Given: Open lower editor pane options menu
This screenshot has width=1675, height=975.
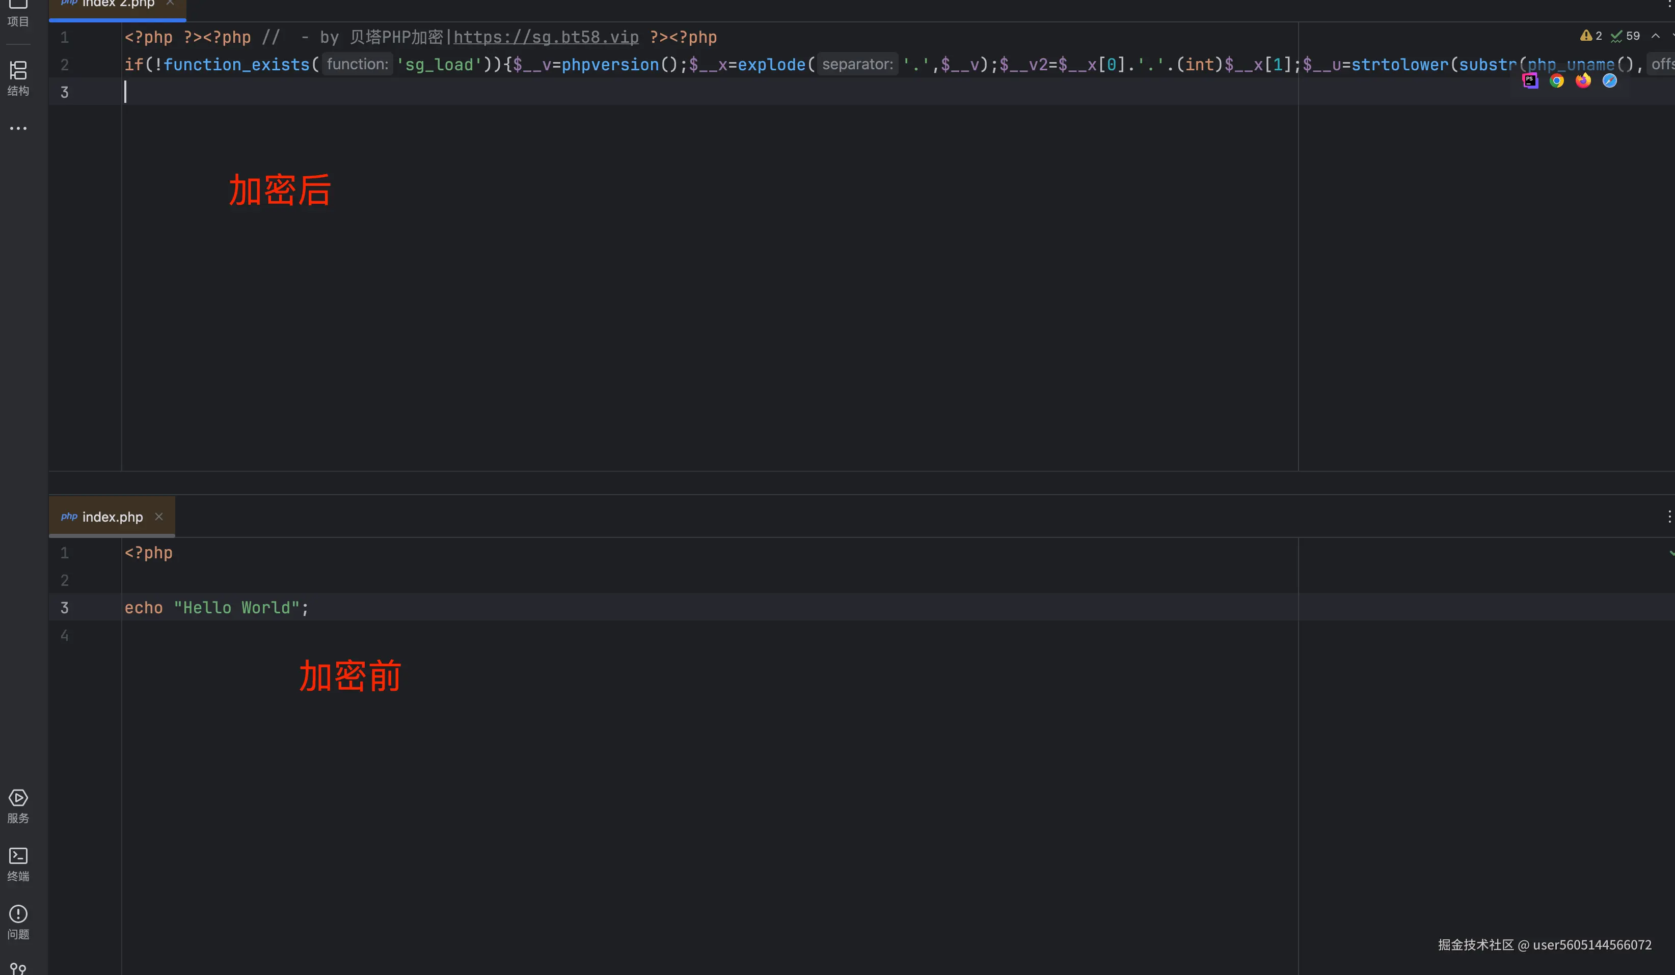Looking at the screenshot, I should pyautogui.click(x=1669, y=517).
